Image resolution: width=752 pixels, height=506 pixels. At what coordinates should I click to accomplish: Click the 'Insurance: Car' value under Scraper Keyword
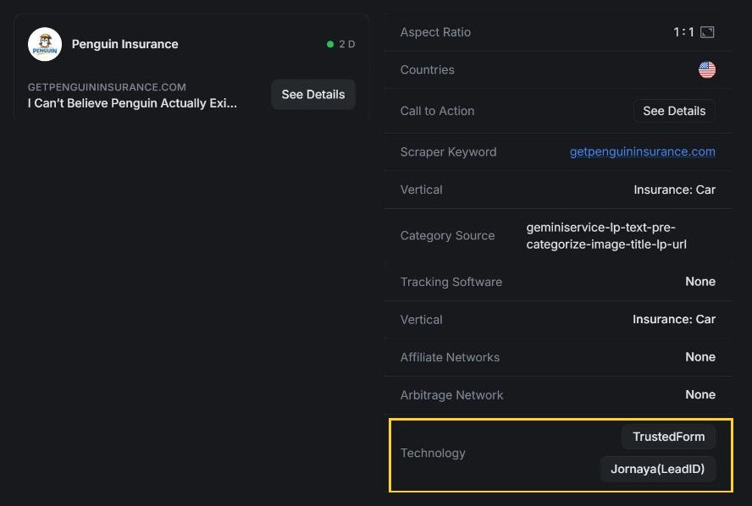pyautogui.click(x=674, y=190)
